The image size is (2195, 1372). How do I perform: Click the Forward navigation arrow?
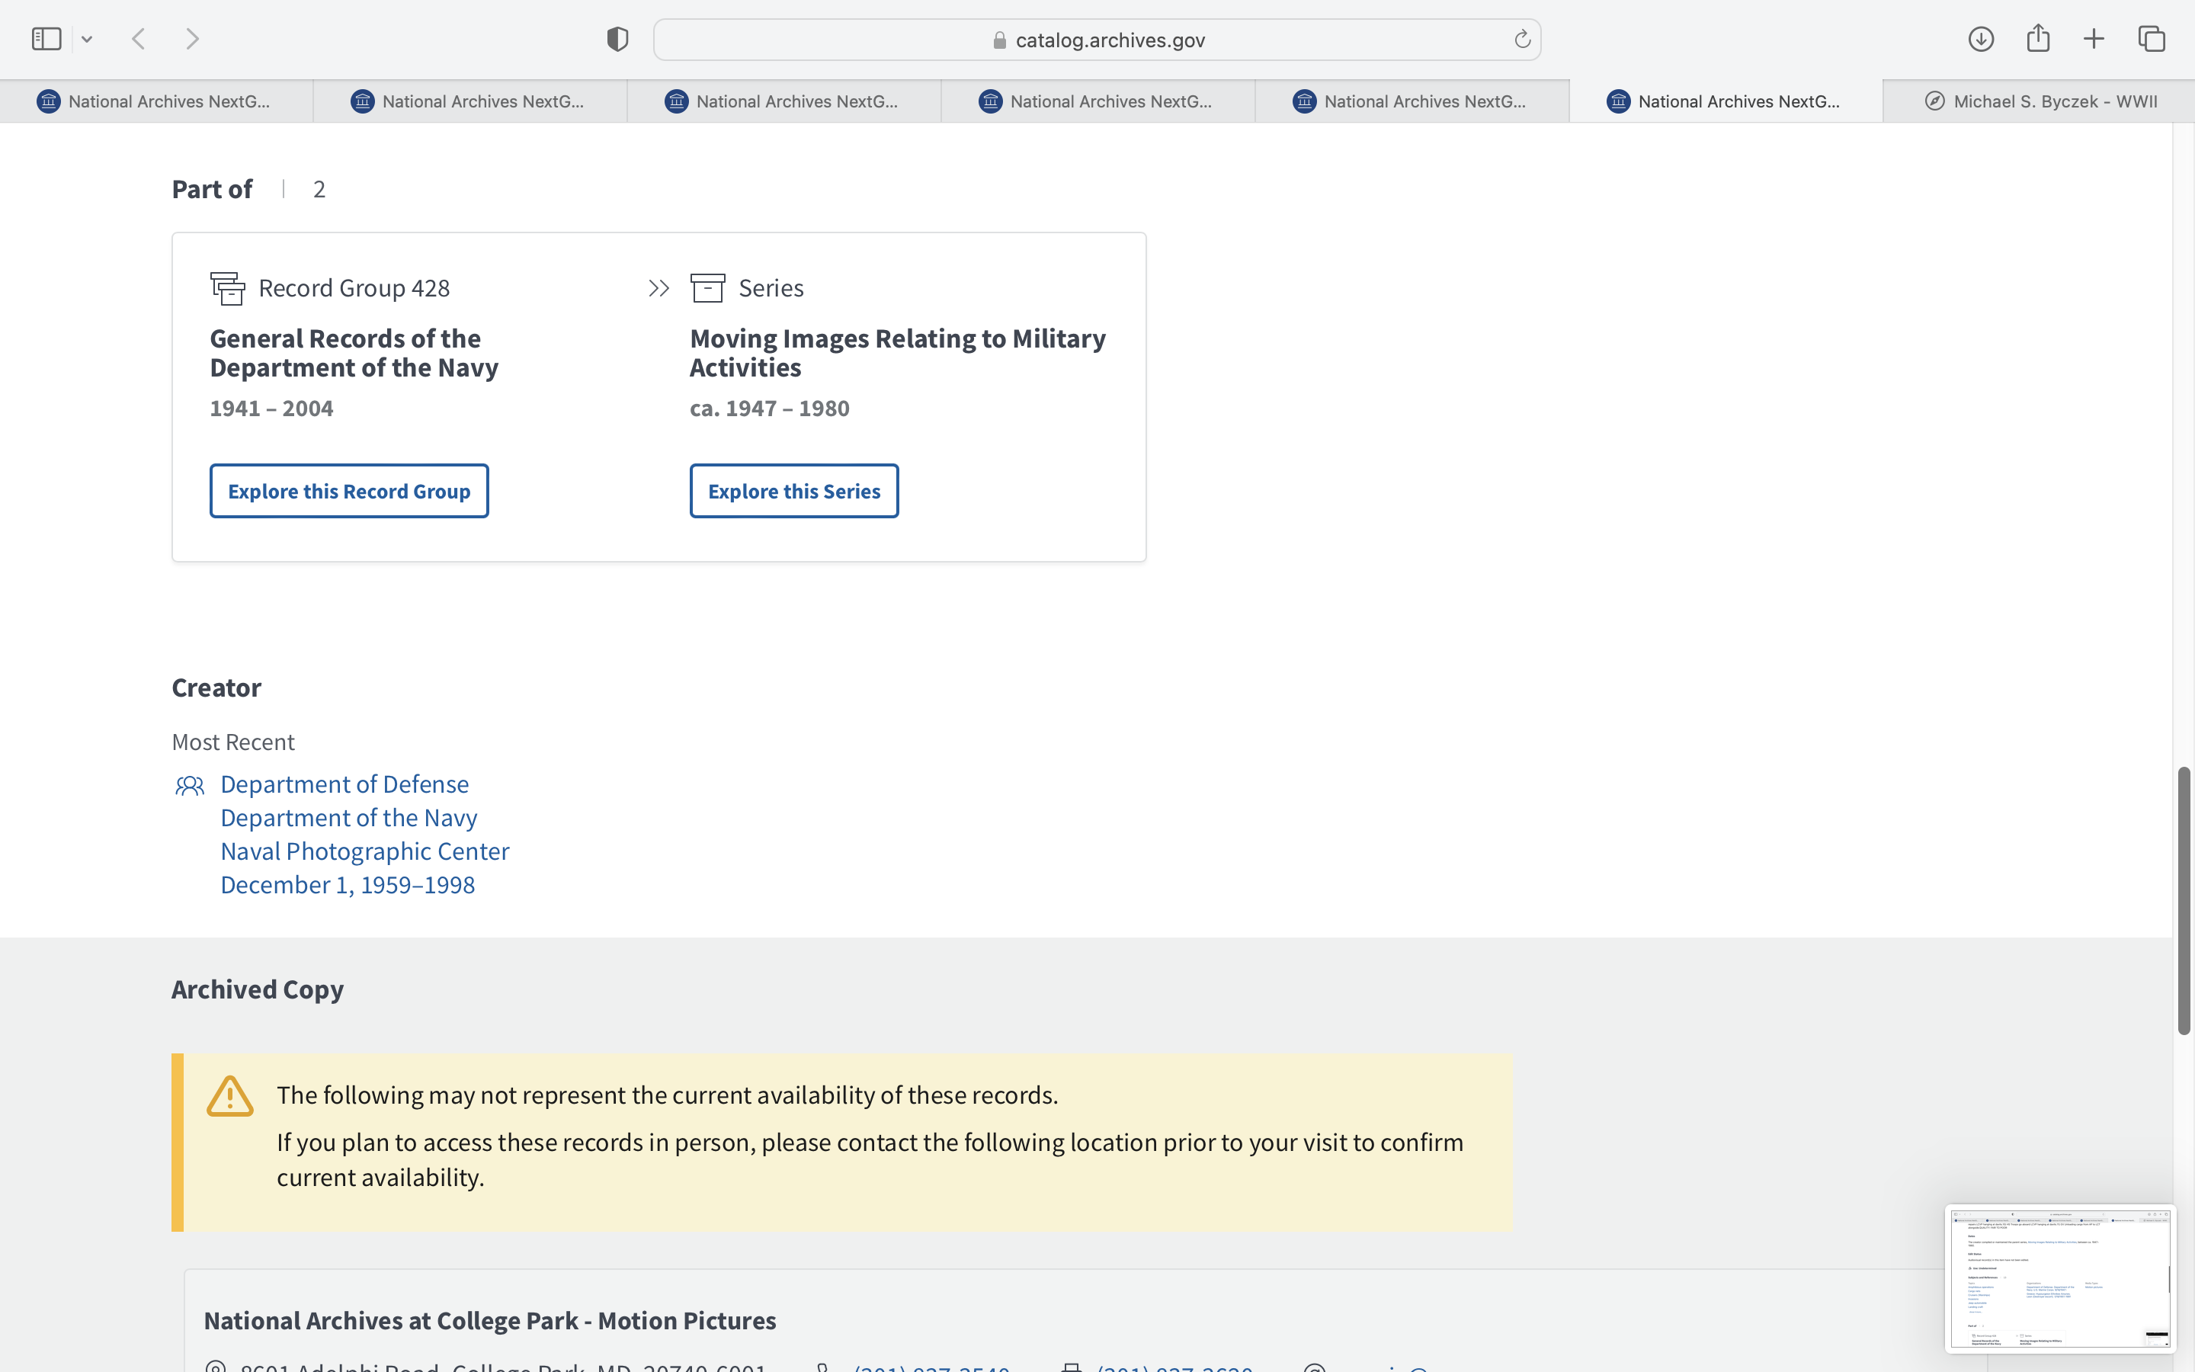192,39
